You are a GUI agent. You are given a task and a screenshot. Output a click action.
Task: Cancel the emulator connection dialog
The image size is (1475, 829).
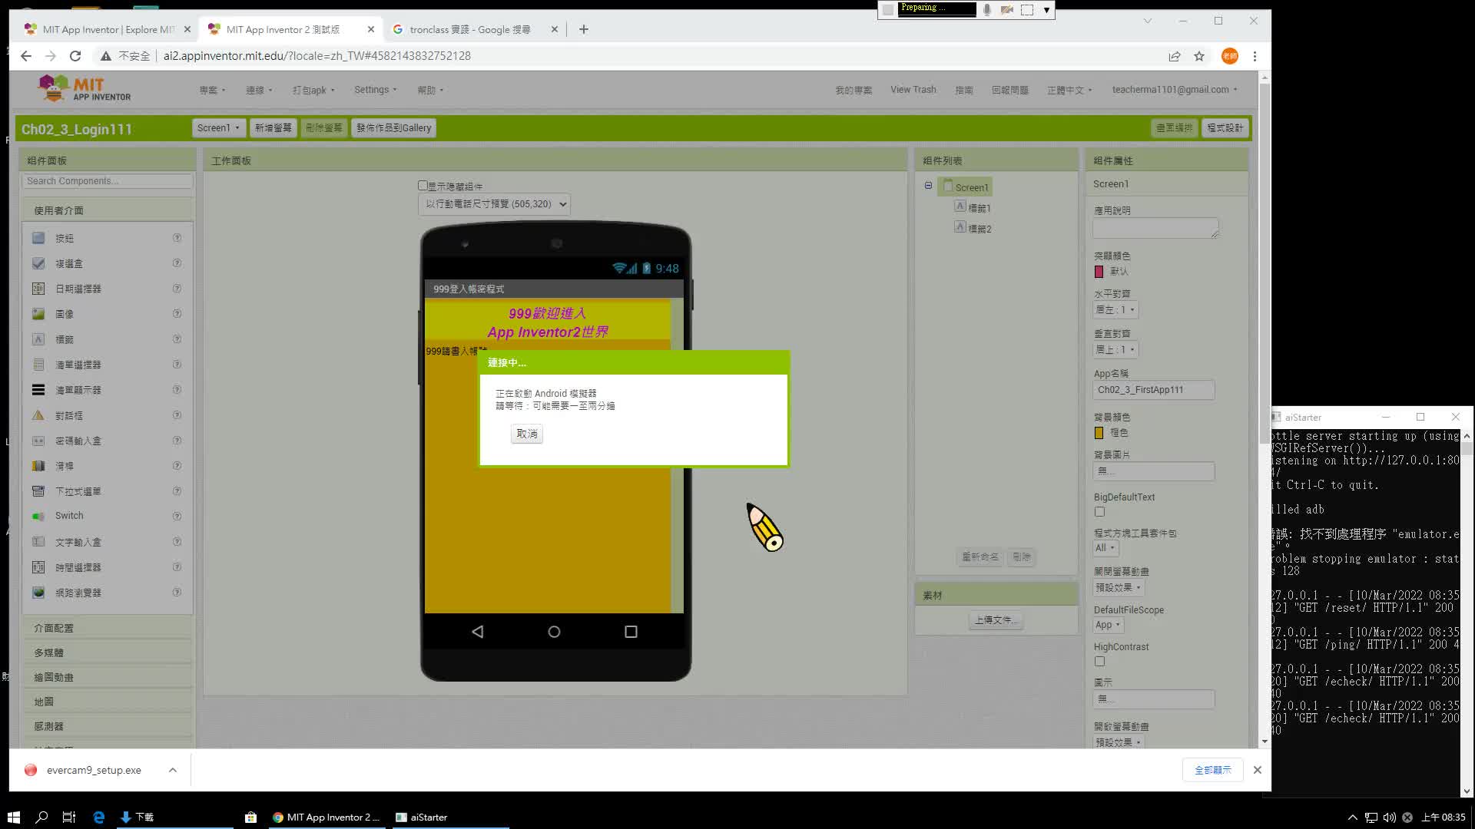[527, 434]
